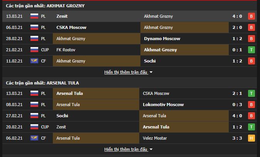
Task: Click the green T badge on FK Rostov 0:1 row
Action: point(252,50)
